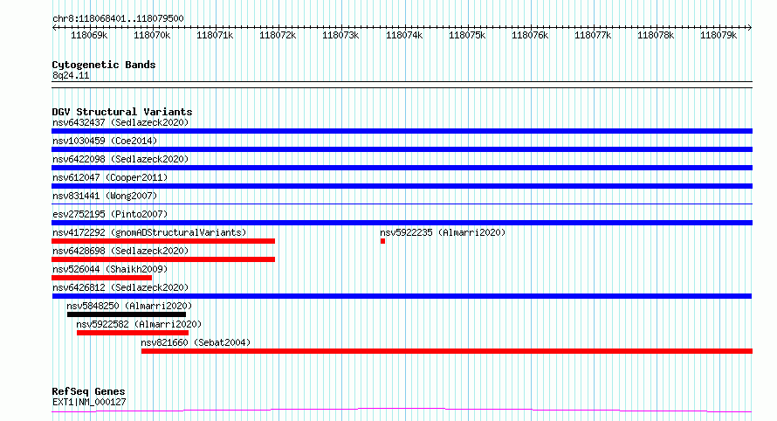Screen dimensions: 777x421
Task: Click the 118077k ruler position
Action: click(593, 35)
